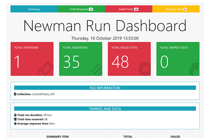
Task: Click the assertions checklist icon
Action: [97, 69]
